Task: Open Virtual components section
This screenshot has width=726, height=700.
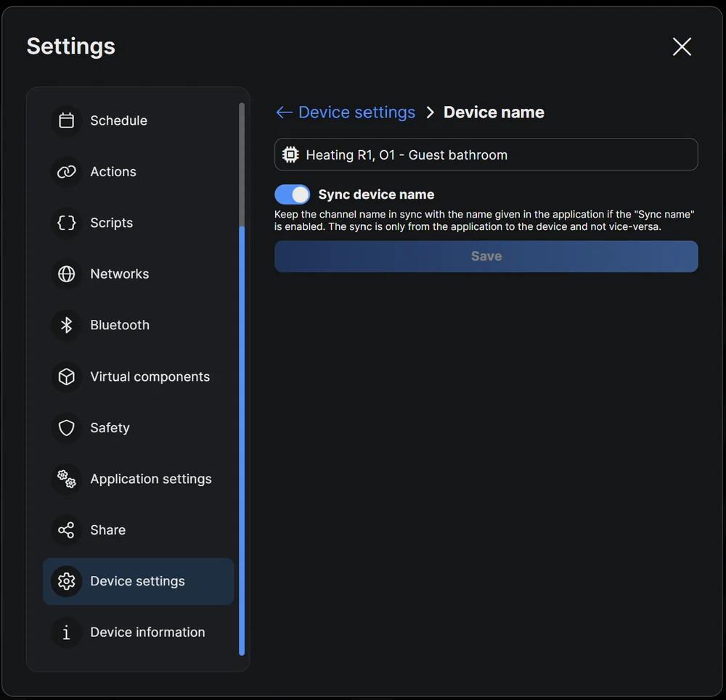Action: 138,376
